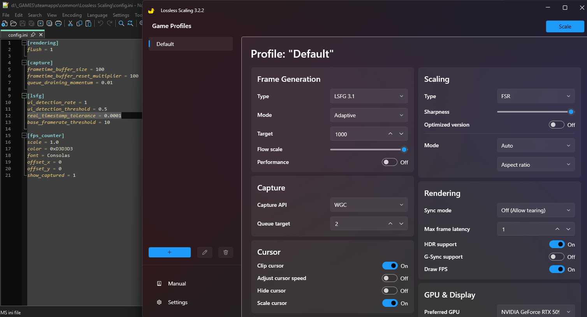587x317 pixels.
Task: Click the Cut scissors icon in Notepad++
Action: pos(70,23)
